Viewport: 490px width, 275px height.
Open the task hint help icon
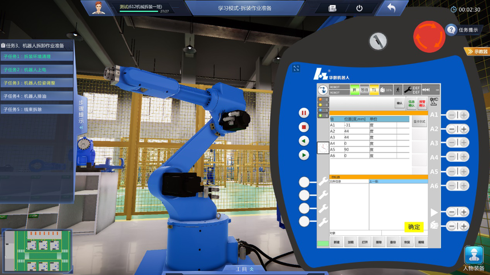tap(451, 30)
